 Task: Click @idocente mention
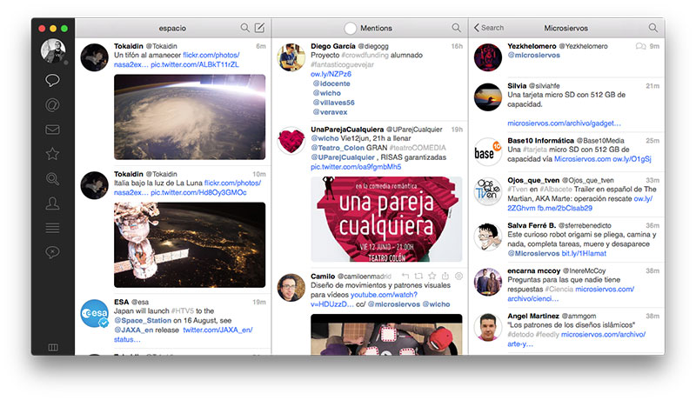pos(331,83)
